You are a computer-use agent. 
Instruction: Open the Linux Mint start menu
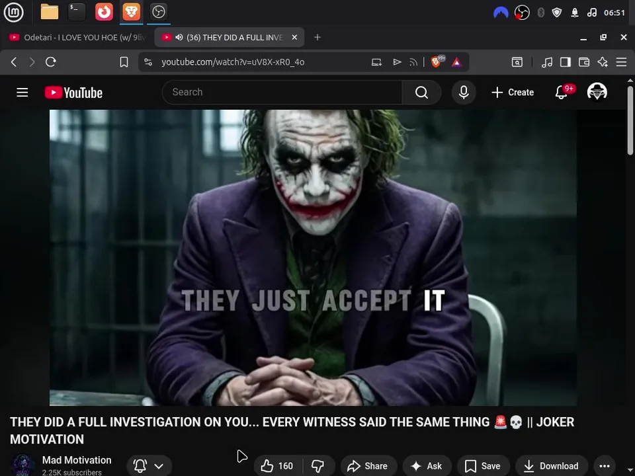point(13,12)
